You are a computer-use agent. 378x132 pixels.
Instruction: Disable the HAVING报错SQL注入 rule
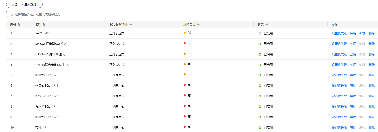(353, 54)
